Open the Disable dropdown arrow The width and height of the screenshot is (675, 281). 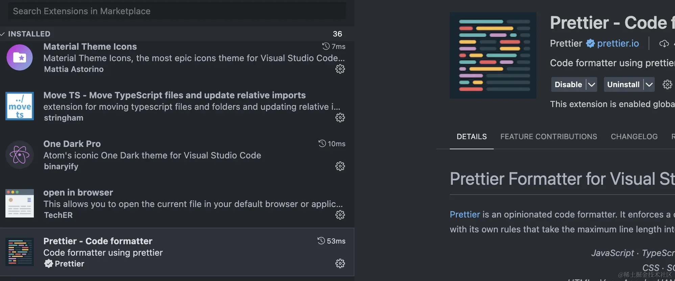[591, 84]
